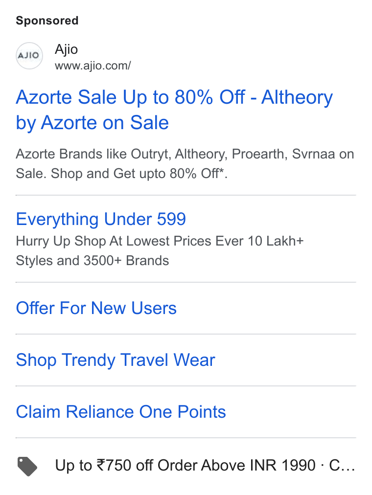
Task: Click the Sponsored label
Action: click(x=47, y=21)
